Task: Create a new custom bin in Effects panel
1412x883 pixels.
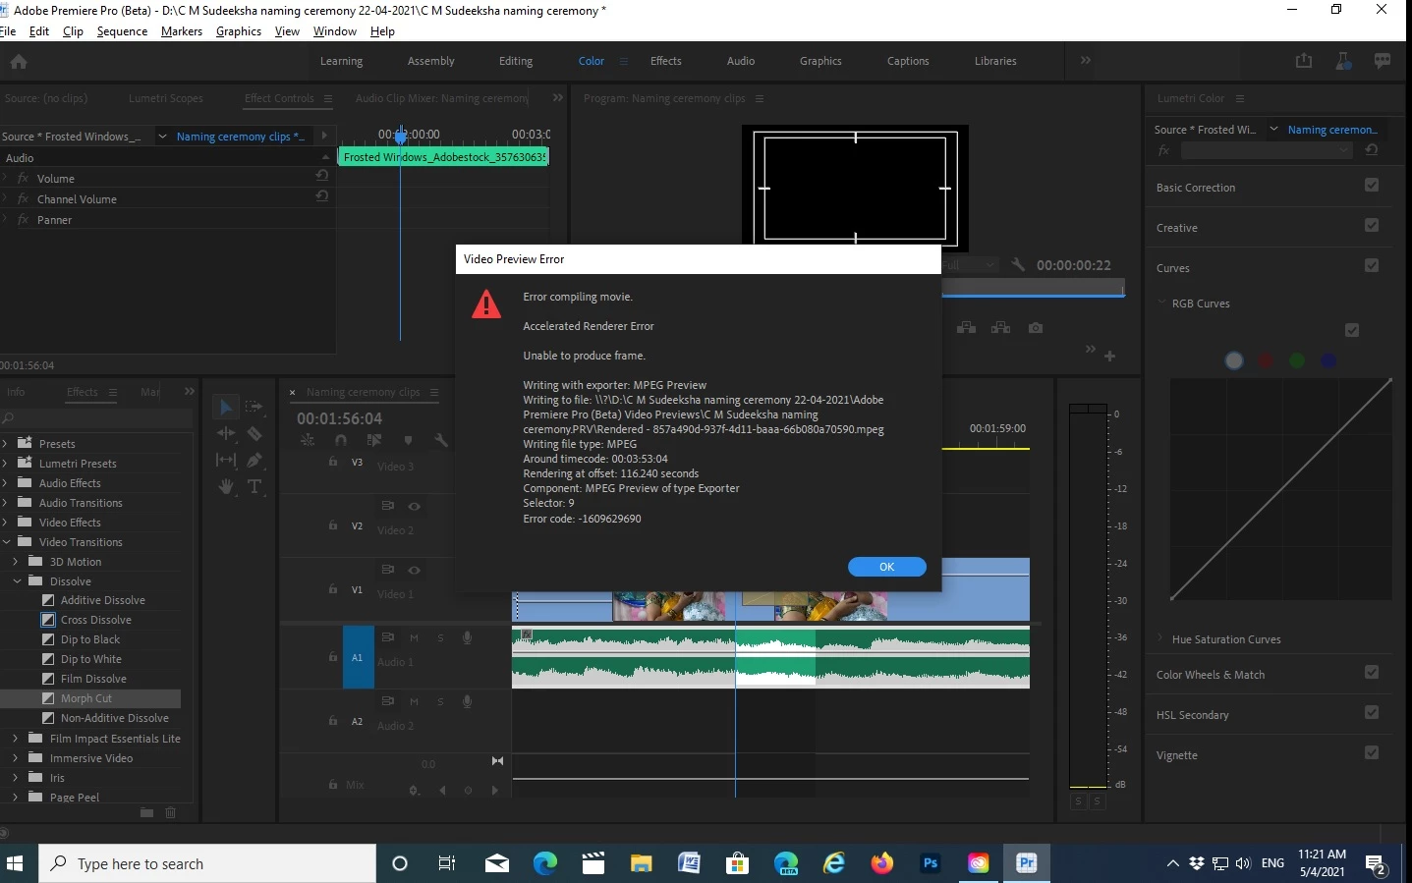Action: 146,812
